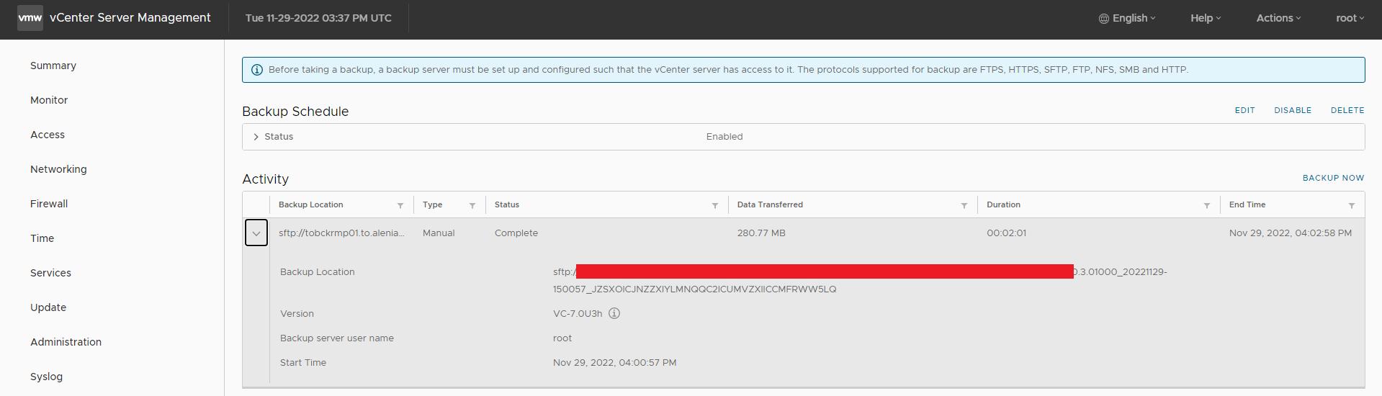
Task: Open the Access page
Action: 48,135
